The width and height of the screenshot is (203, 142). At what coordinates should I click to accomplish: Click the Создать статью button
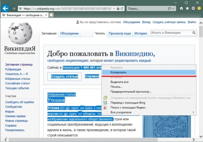pyautogui.click(x=64, y=77)
